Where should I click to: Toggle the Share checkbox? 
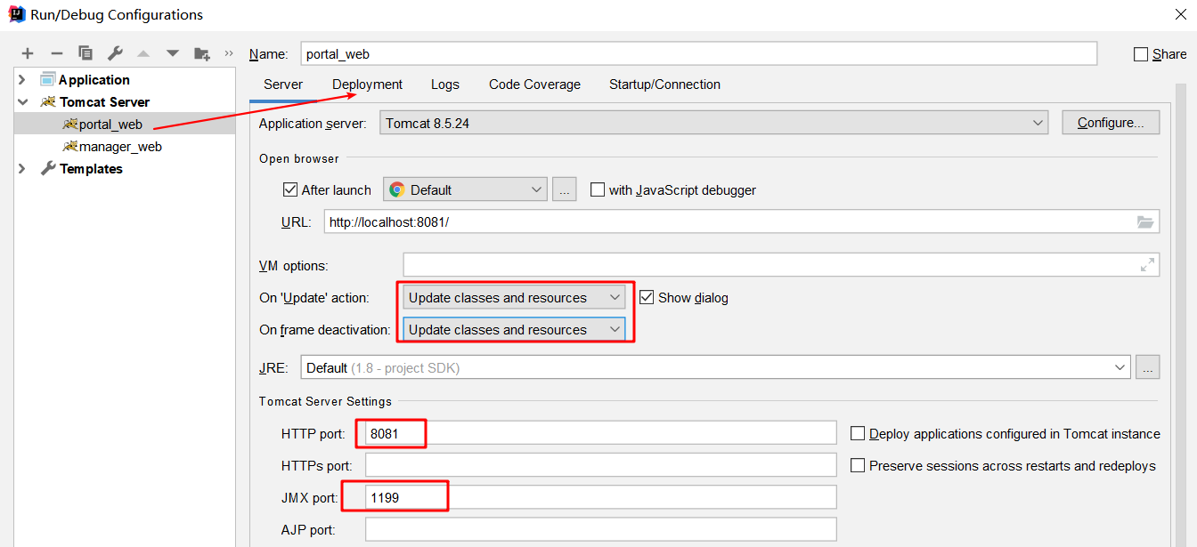[x=1141, y=54]
